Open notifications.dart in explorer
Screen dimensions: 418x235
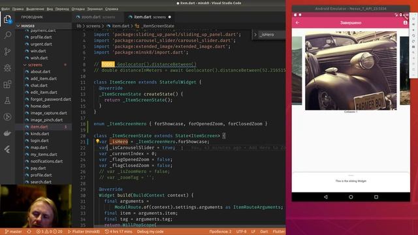46,161
